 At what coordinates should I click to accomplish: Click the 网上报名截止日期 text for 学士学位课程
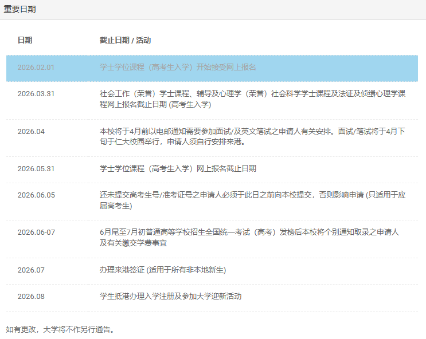coord(178,169)
